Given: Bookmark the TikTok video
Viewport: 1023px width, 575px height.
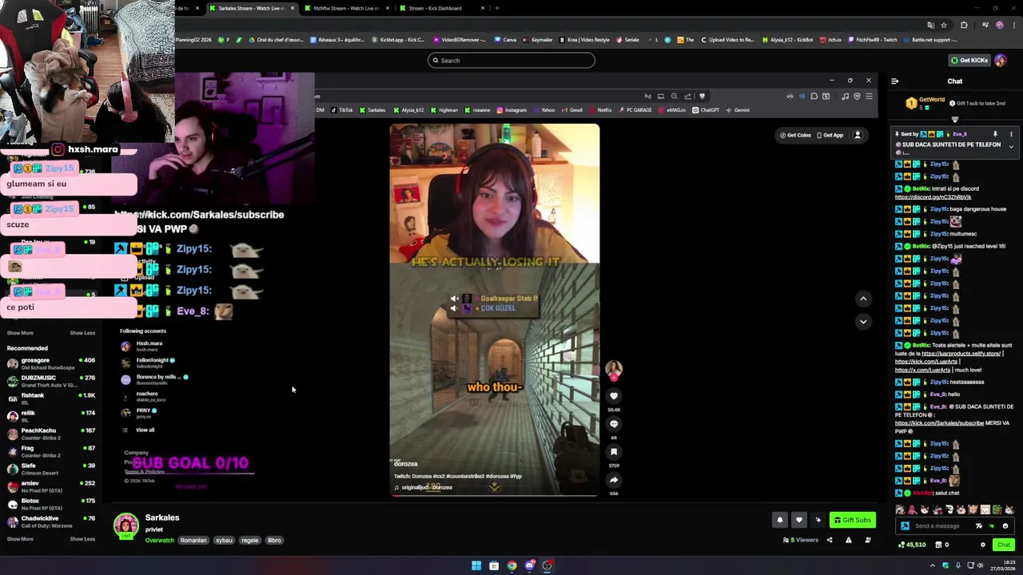Looking at the screenshot, I should (x=614, y=452).
